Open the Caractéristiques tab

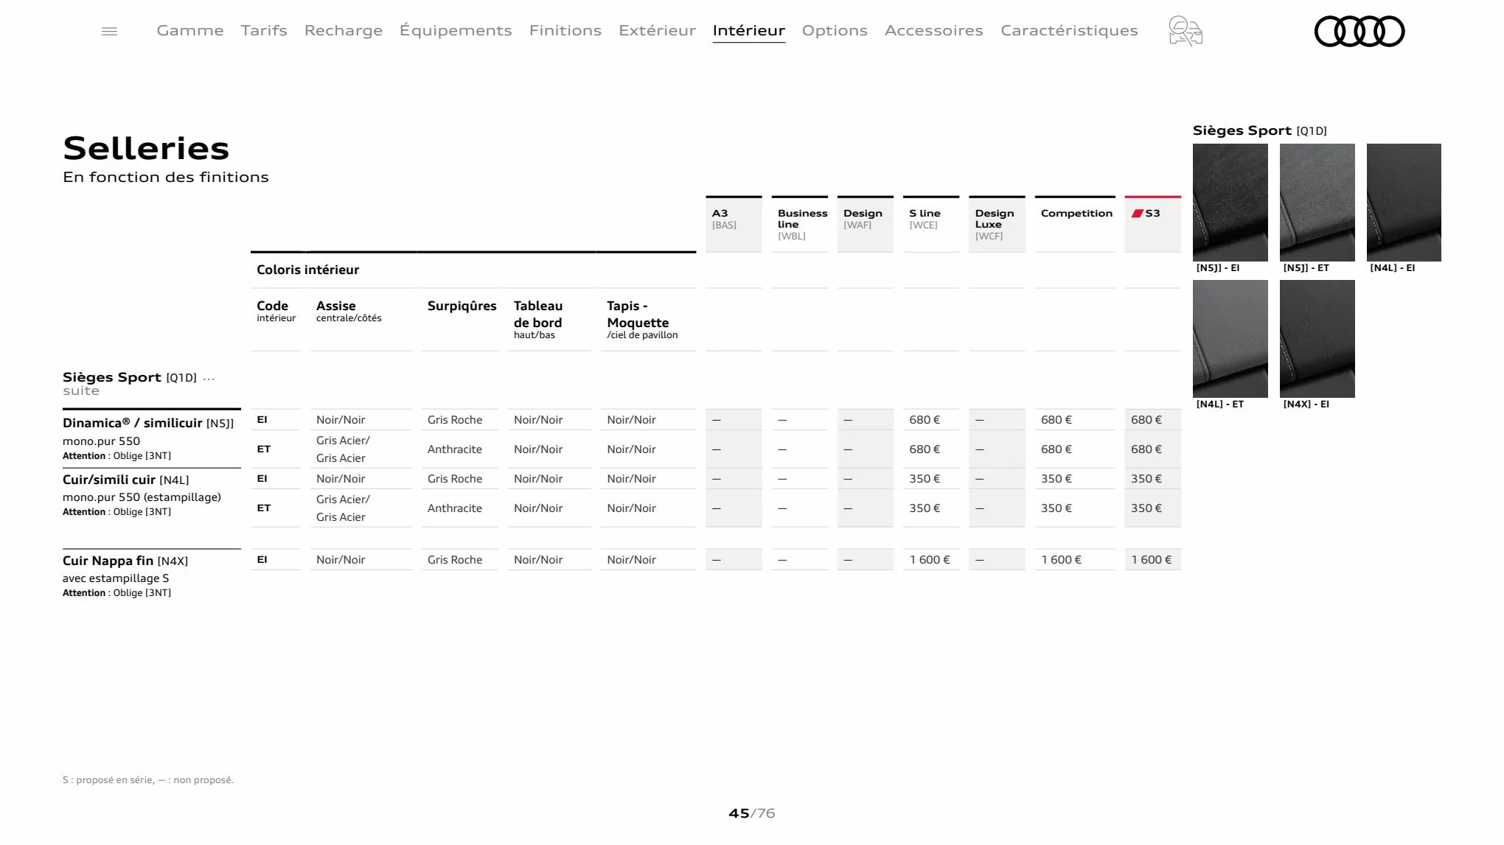pos(1069,30)
